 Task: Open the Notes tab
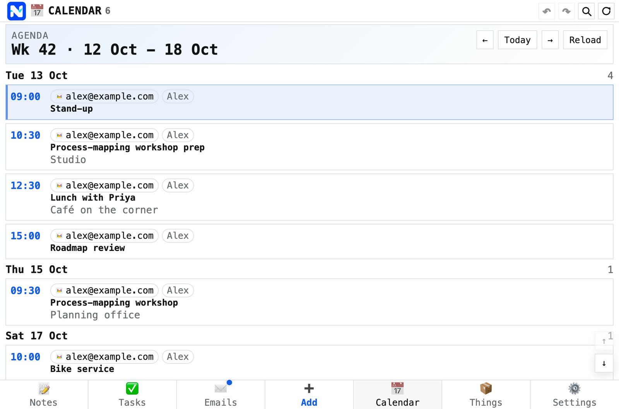[x=44, y=395]
